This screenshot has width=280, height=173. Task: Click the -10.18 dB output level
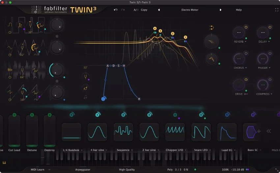pyautogui.click(x=237, y=170)
